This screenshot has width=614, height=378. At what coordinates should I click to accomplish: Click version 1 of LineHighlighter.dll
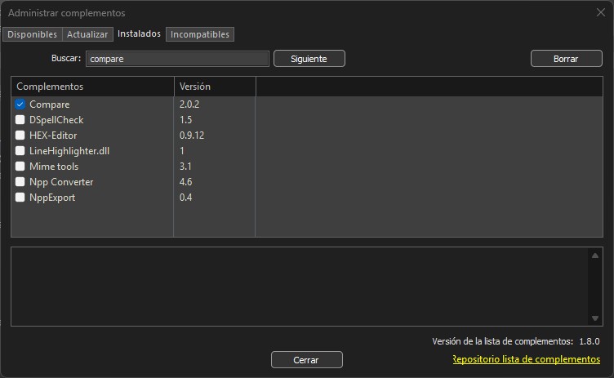182,151
